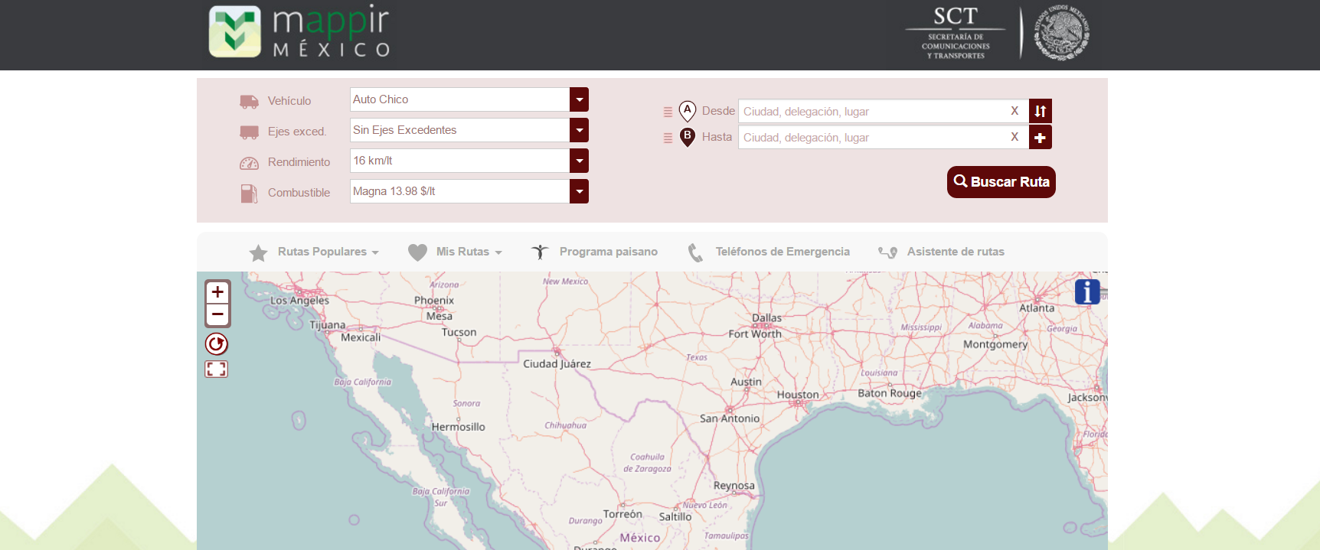
Task: Open the map information icon
Action: [x=1087, y=291]
